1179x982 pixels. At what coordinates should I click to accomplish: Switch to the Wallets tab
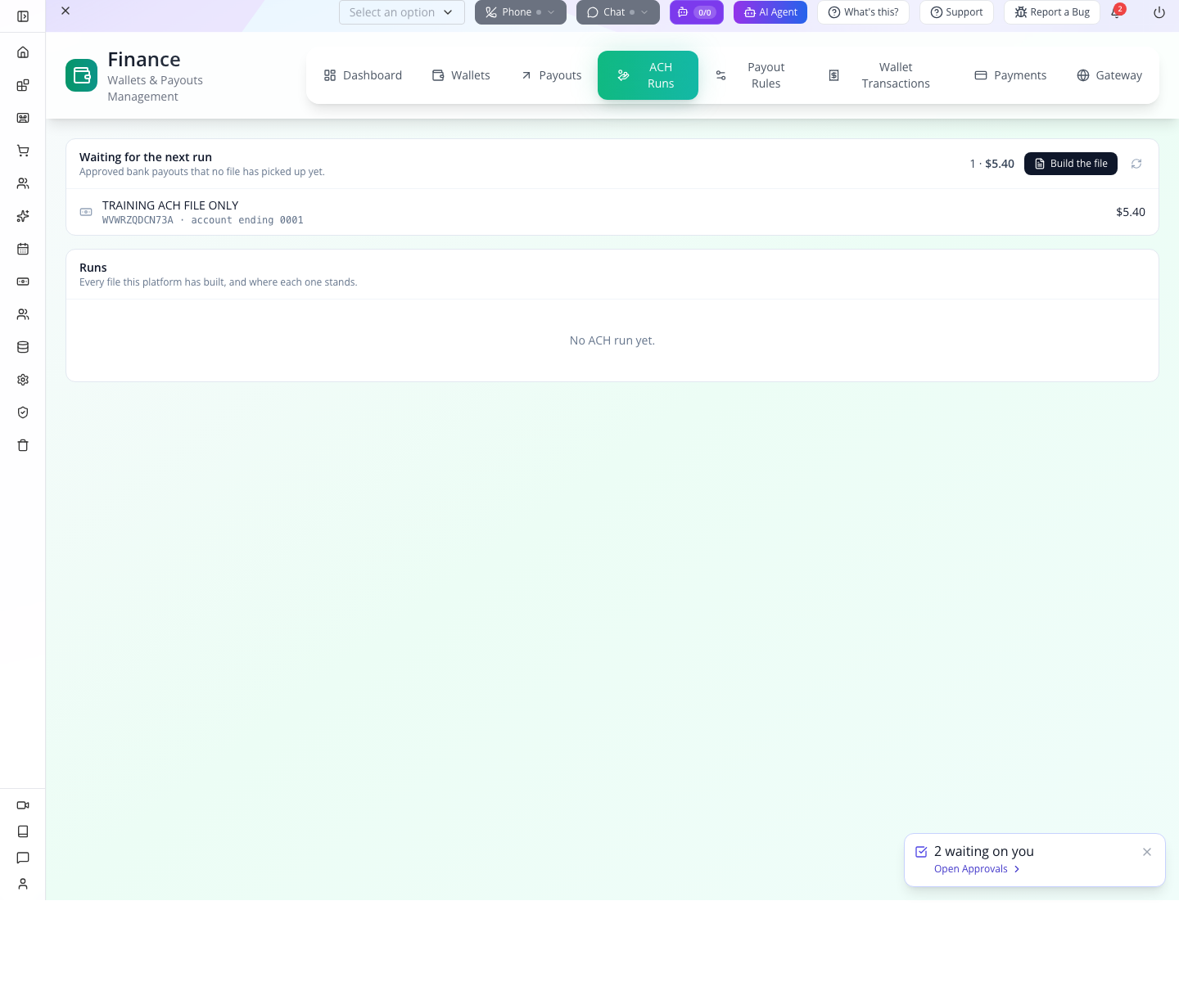(461, 75)
